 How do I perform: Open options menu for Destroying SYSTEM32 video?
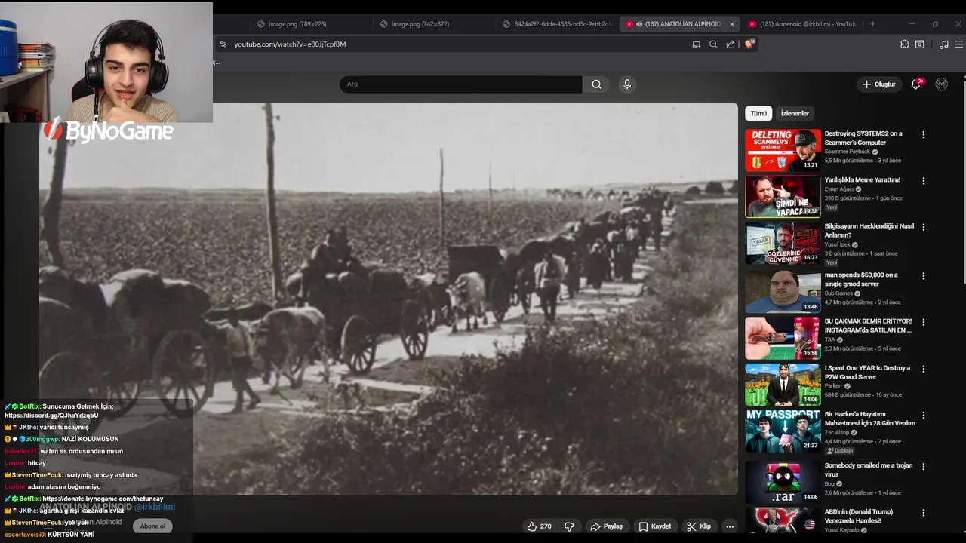(923, 135)
